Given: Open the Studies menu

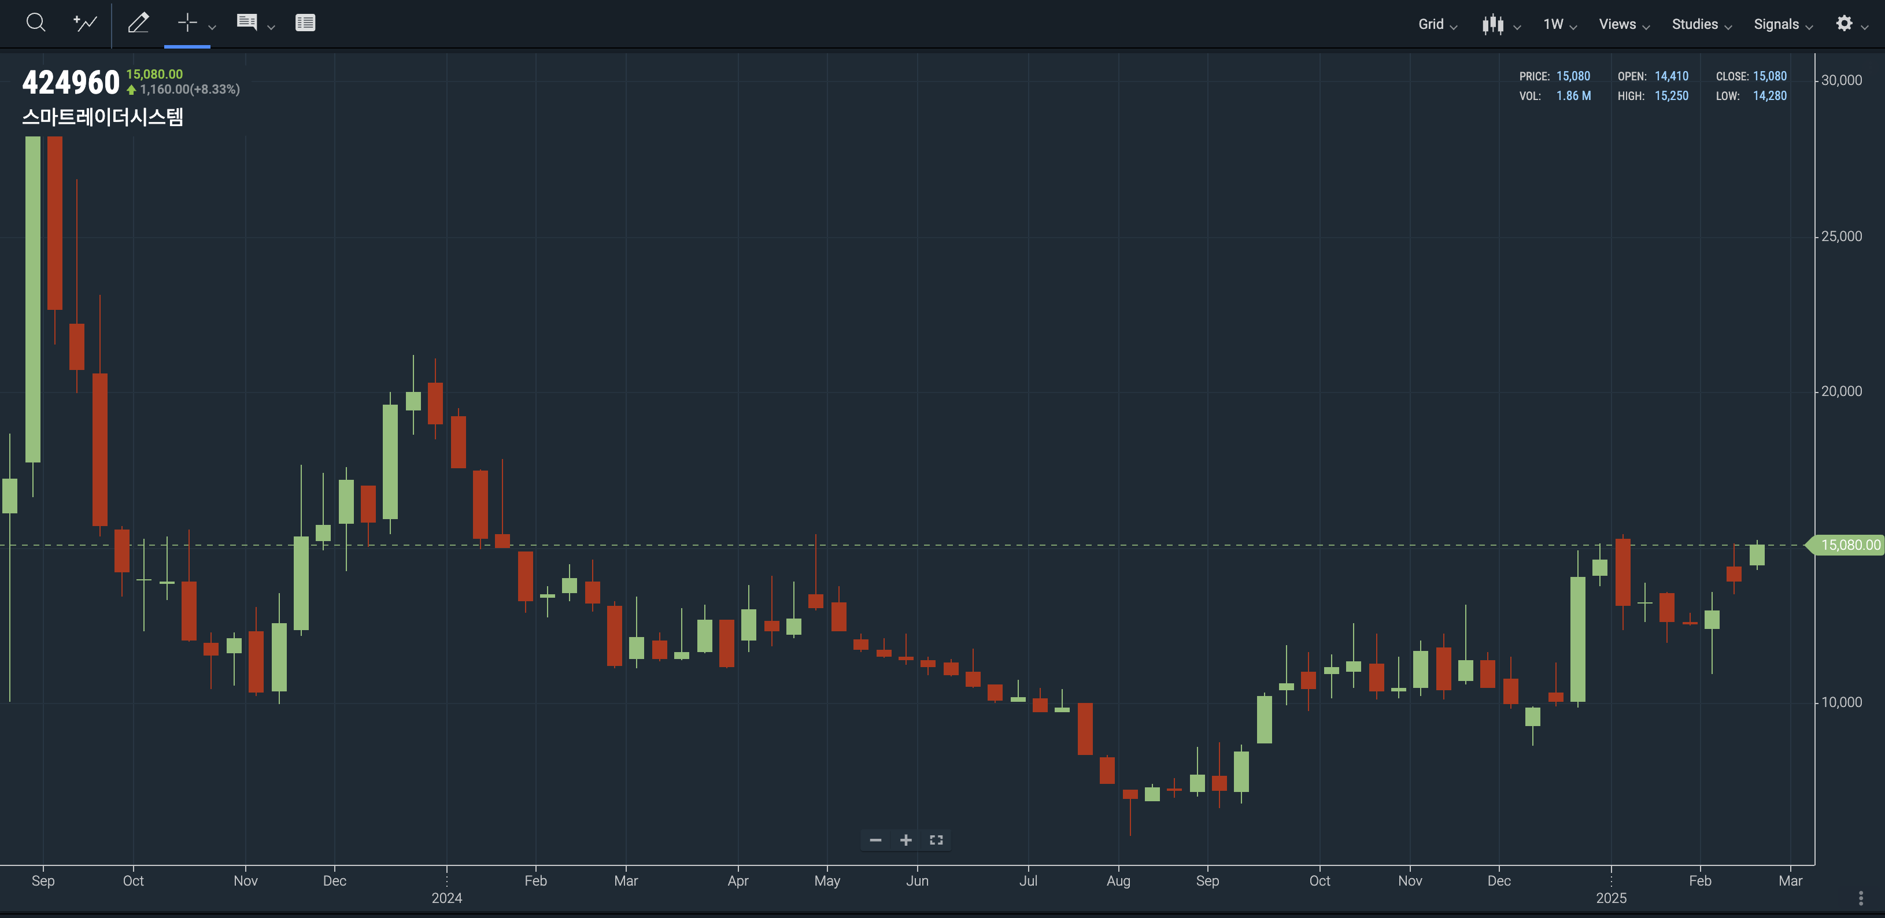Looking at the screenshot, I should coord(1702,24).
